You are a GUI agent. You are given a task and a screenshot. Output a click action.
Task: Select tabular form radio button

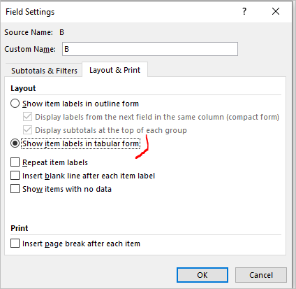click(x=15, y=143)
